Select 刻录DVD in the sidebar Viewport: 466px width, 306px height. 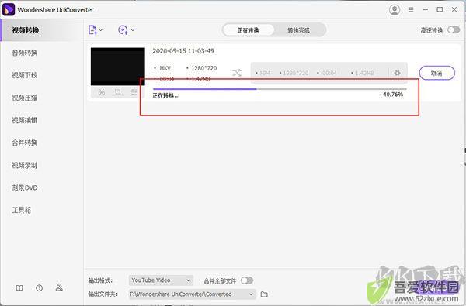click(x=25, y=188)
